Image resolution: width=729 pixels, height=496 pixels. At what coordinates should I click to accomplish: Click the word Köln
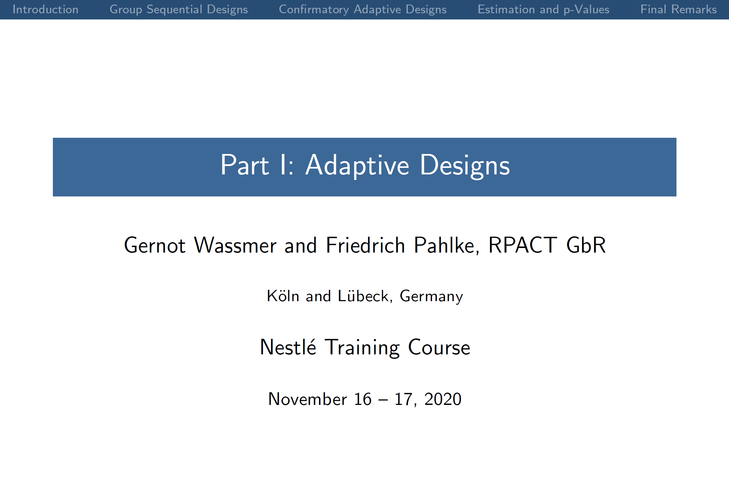click(283, 296)
